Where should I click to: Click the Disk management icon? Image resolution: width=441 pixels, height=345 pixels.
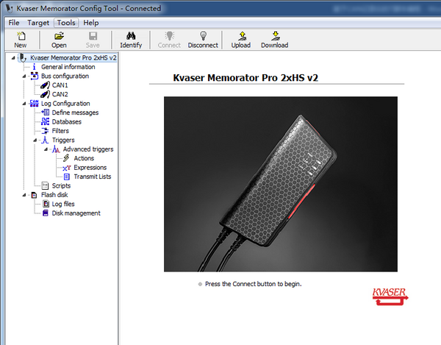point(46,213)
